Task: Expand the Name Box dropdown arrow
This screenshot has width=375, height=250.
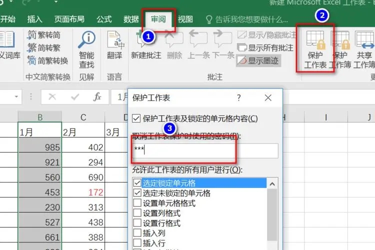Action: click(17, 97)
